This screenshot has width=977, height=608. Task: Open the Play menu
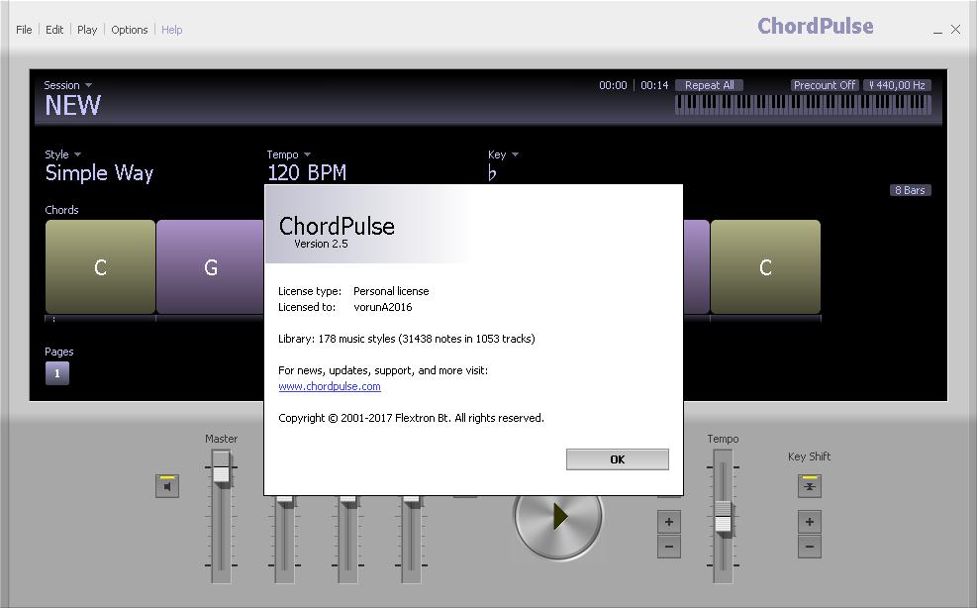[87, 30]
